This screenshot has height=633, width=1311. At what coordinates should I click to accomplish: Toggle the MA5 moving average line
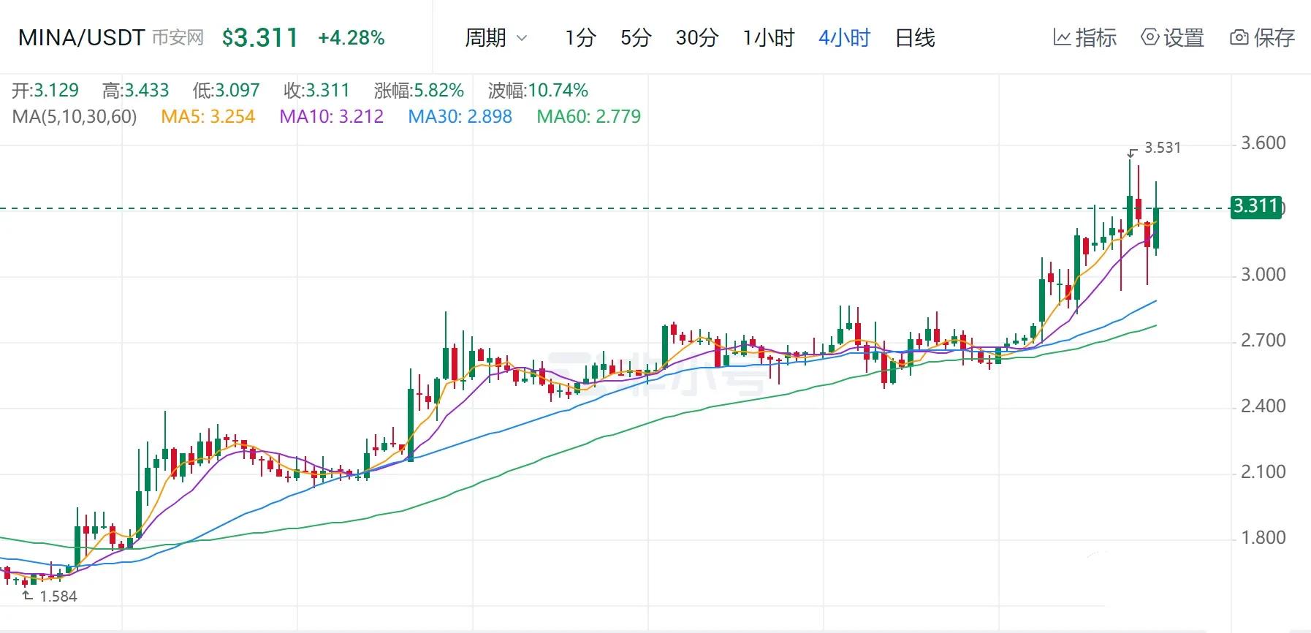(x=209, y=116)
